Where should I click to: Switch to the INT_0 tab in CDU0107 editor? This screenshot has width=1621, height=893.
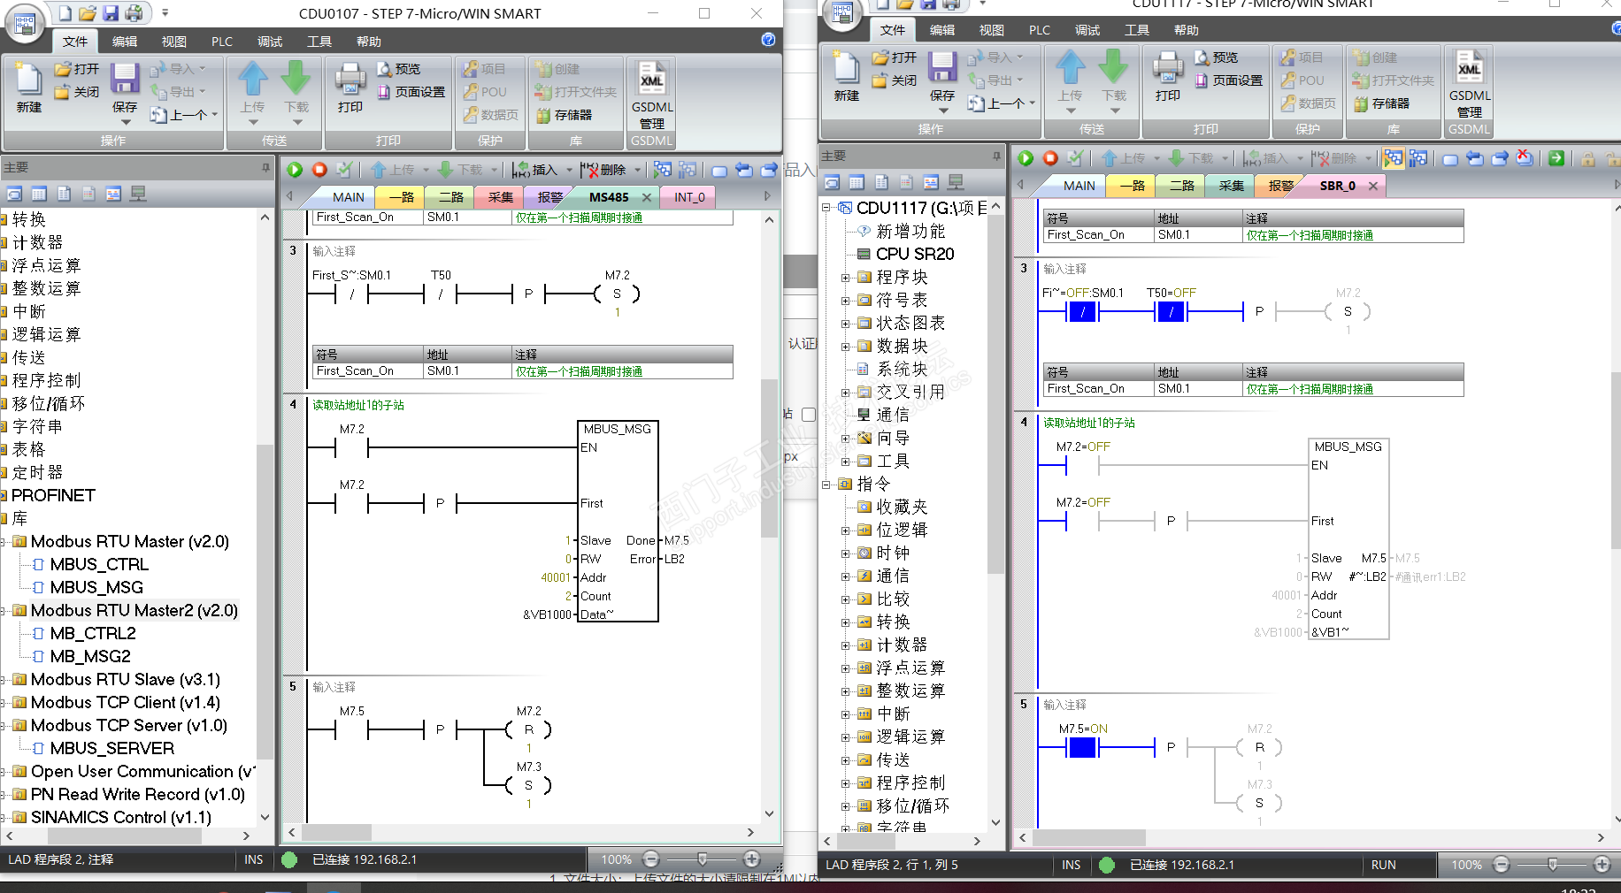click(689, 197)
